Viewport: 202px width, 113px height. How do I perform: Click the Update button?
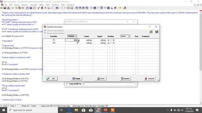click(x=125, y=78)
